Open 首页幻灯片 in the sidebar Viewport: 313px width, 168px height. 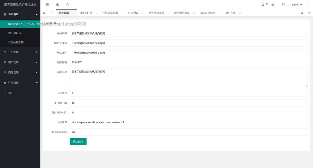pos(20,33)
